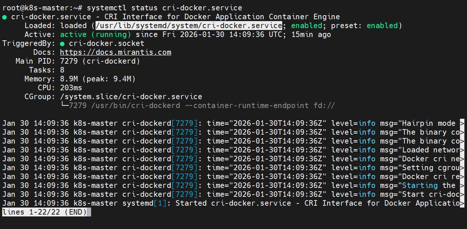This screenshot has width=467, height=229.
Task: Open the docs.mirantis.com documentation link
Action: (116, 52)
